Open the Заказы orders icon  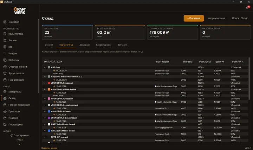[x=5, y=40]
